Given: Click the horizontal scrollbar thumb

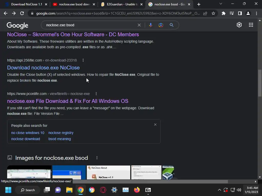Looking at the screenshot, I should (150, 181).
